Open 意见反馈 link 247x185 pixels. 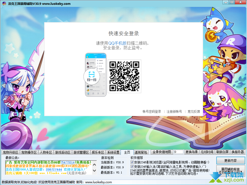194,112
